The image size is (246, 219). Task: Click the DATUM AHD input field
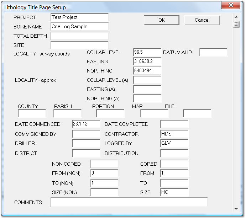(x=213, y=52)
